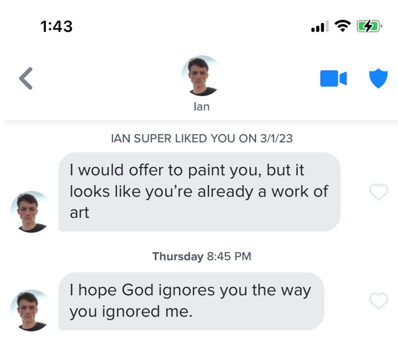Image resolution: width=398 pixels, height=345 pixels.
Task: Tap the word 'art' in first message
Action: tap(79, 213)
